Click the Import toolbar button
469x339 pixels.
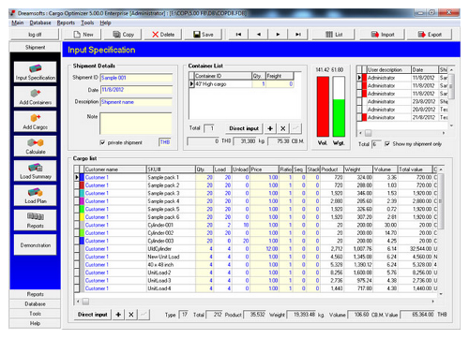[x=382, y=35]
